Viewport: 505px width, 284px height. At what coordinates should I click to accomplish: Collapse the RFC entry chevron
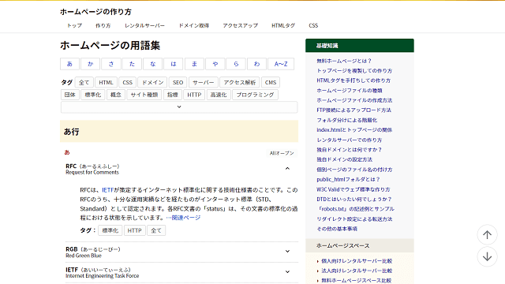tap(287, 168)
